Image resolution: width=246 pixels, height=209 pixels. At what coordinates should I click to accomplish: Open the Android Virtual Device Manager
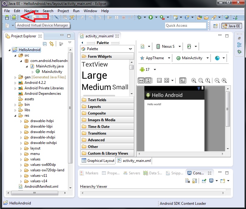[x=14, y=17]
